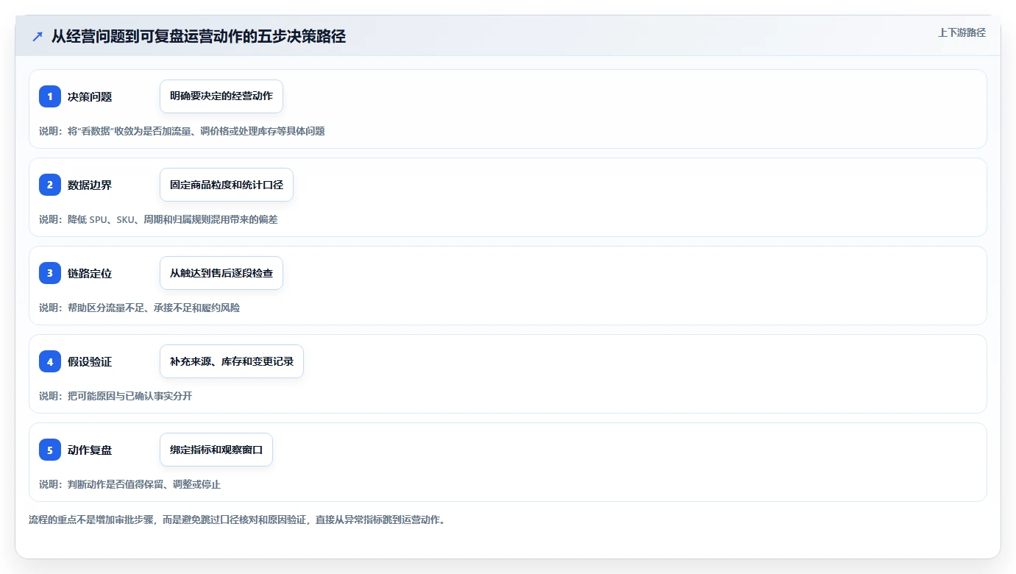This screenshot has width=1016, height=574.
Task: Click the 数据边界 step label
Action: 90,185
